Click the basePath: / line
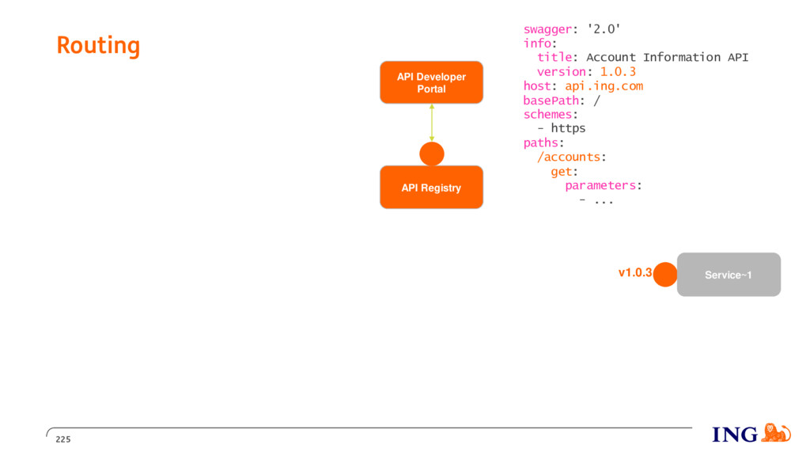This screenshot has height=456, width=810. coord(562,101)
